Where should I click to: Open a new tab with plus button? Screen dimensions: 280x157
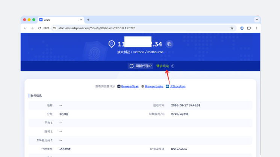pyautogui.click(x=88, y=20)
